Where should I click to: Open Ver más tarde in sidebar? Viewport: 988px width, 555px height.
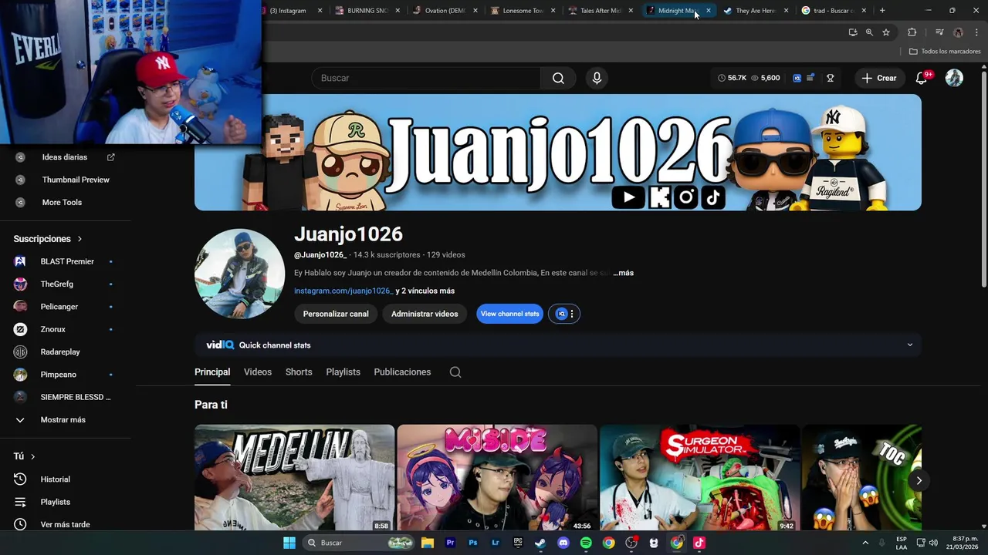(x=63, y=524)
